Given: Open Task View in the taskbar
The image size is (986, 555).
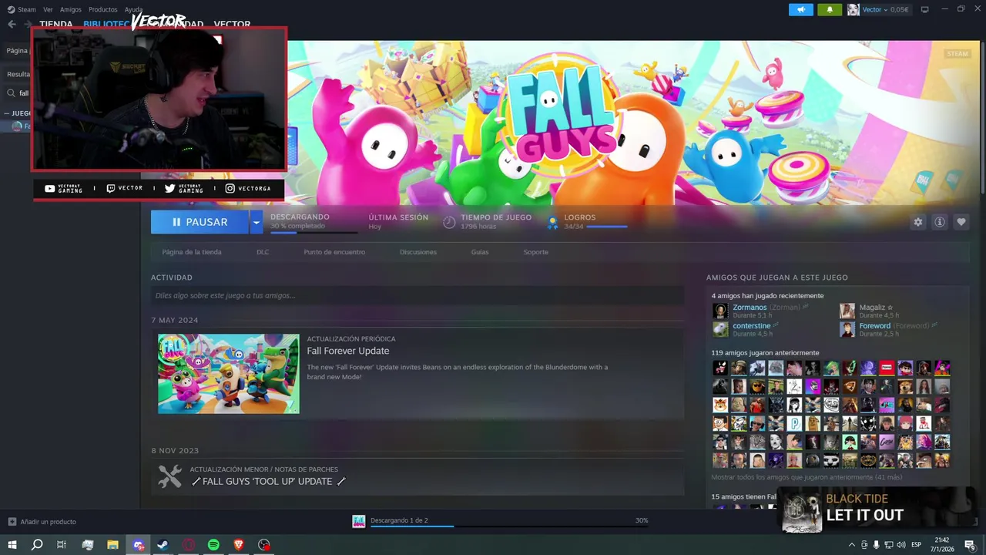Looking at the screenshot, I should point(62,545).
